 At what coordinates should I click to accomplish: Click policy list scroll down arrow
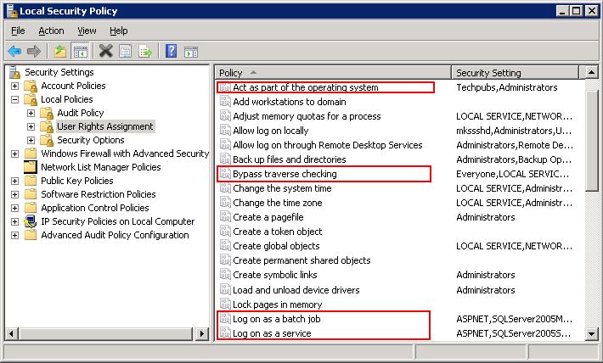pos(591,334)
